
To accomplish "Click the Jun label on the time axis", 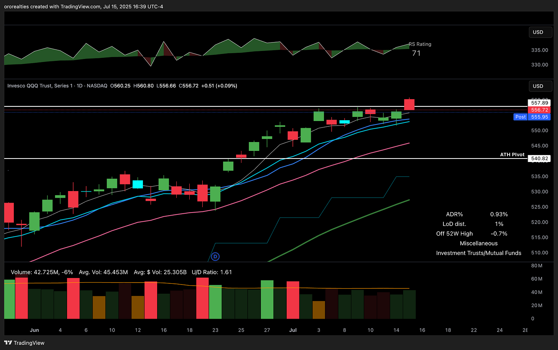I will (34, 330).
